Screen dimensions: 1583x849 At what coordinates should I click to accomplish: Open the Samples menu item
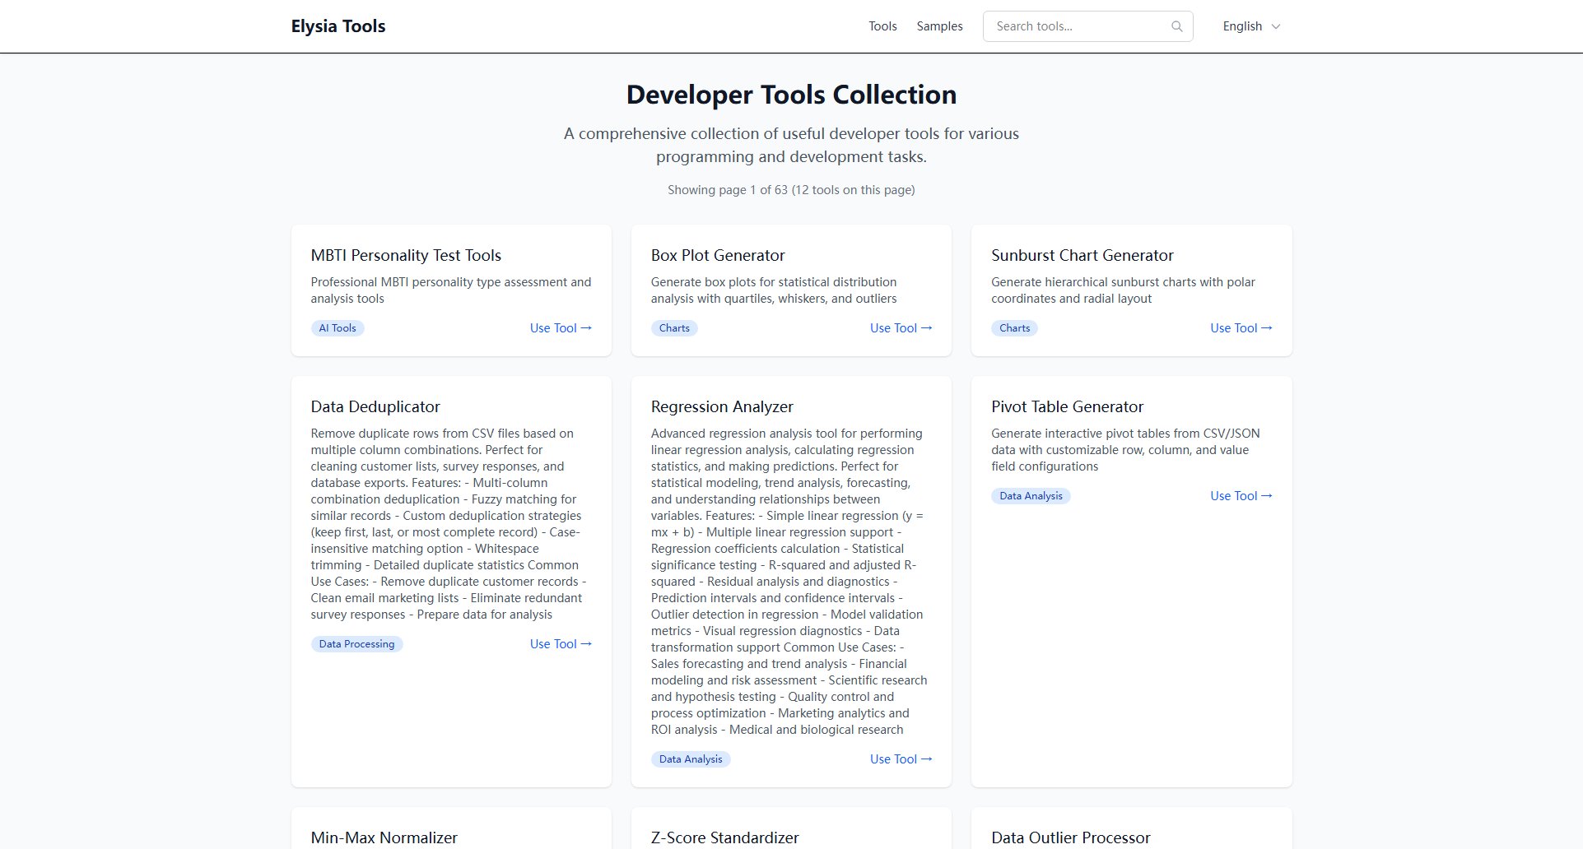[938, 26]
